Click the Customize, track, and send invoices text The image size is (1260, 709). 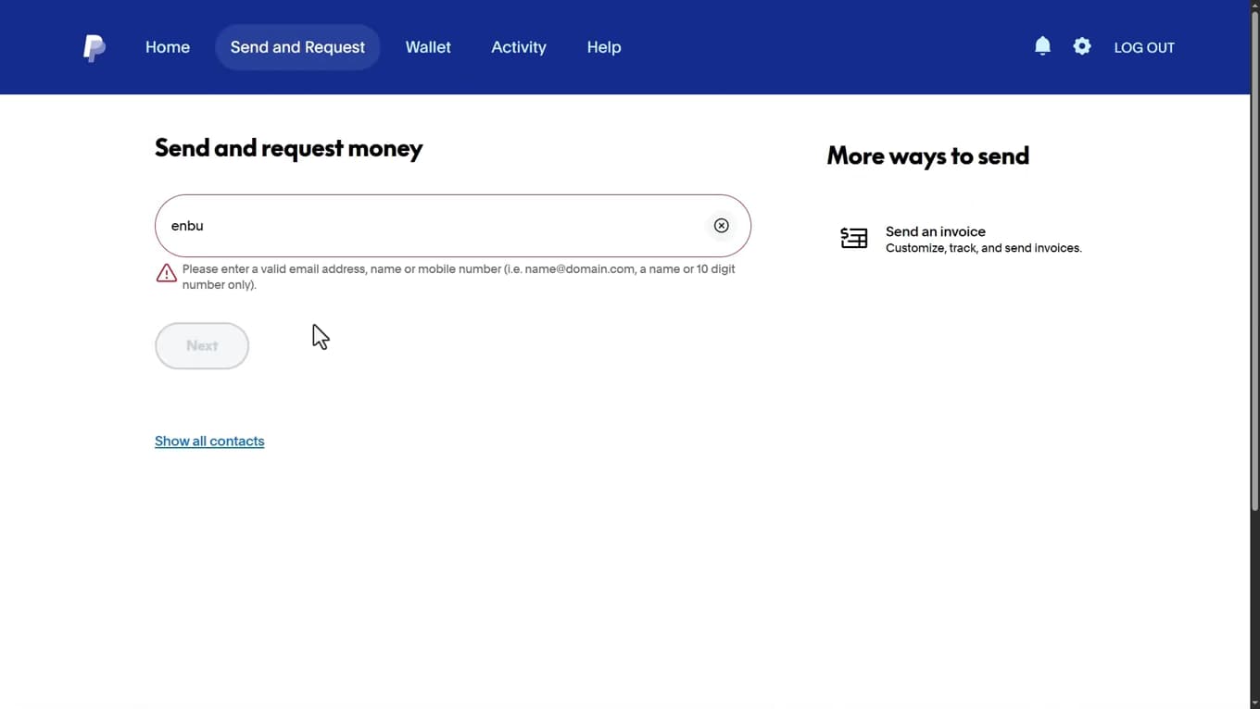(984, 248)
